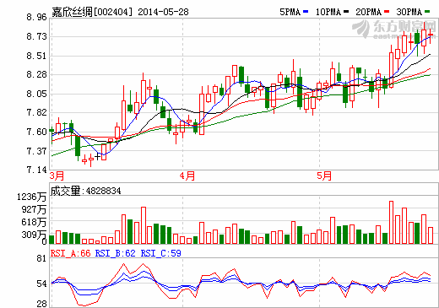Click the black cross doji candle in March
Screen dimensions: 439x308
[x=97, y=157]
